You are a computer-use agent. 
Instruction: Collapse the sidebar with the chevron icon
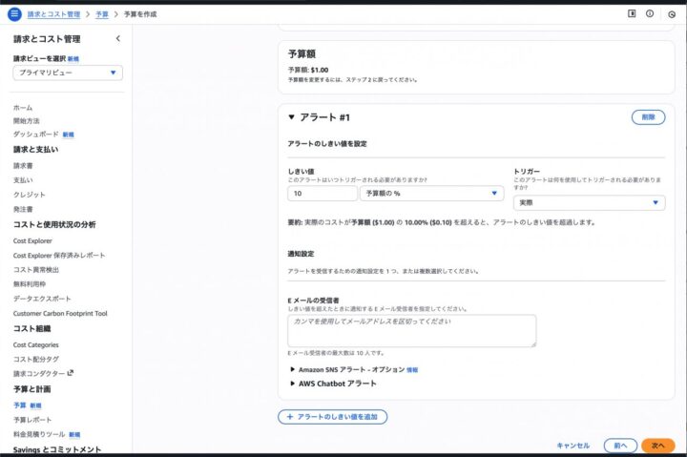[117, 39]
